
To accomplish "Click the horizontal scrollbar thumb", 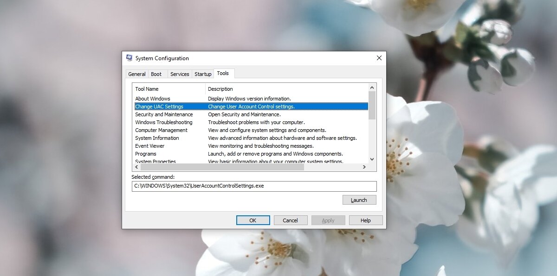I will pos(222,167).
